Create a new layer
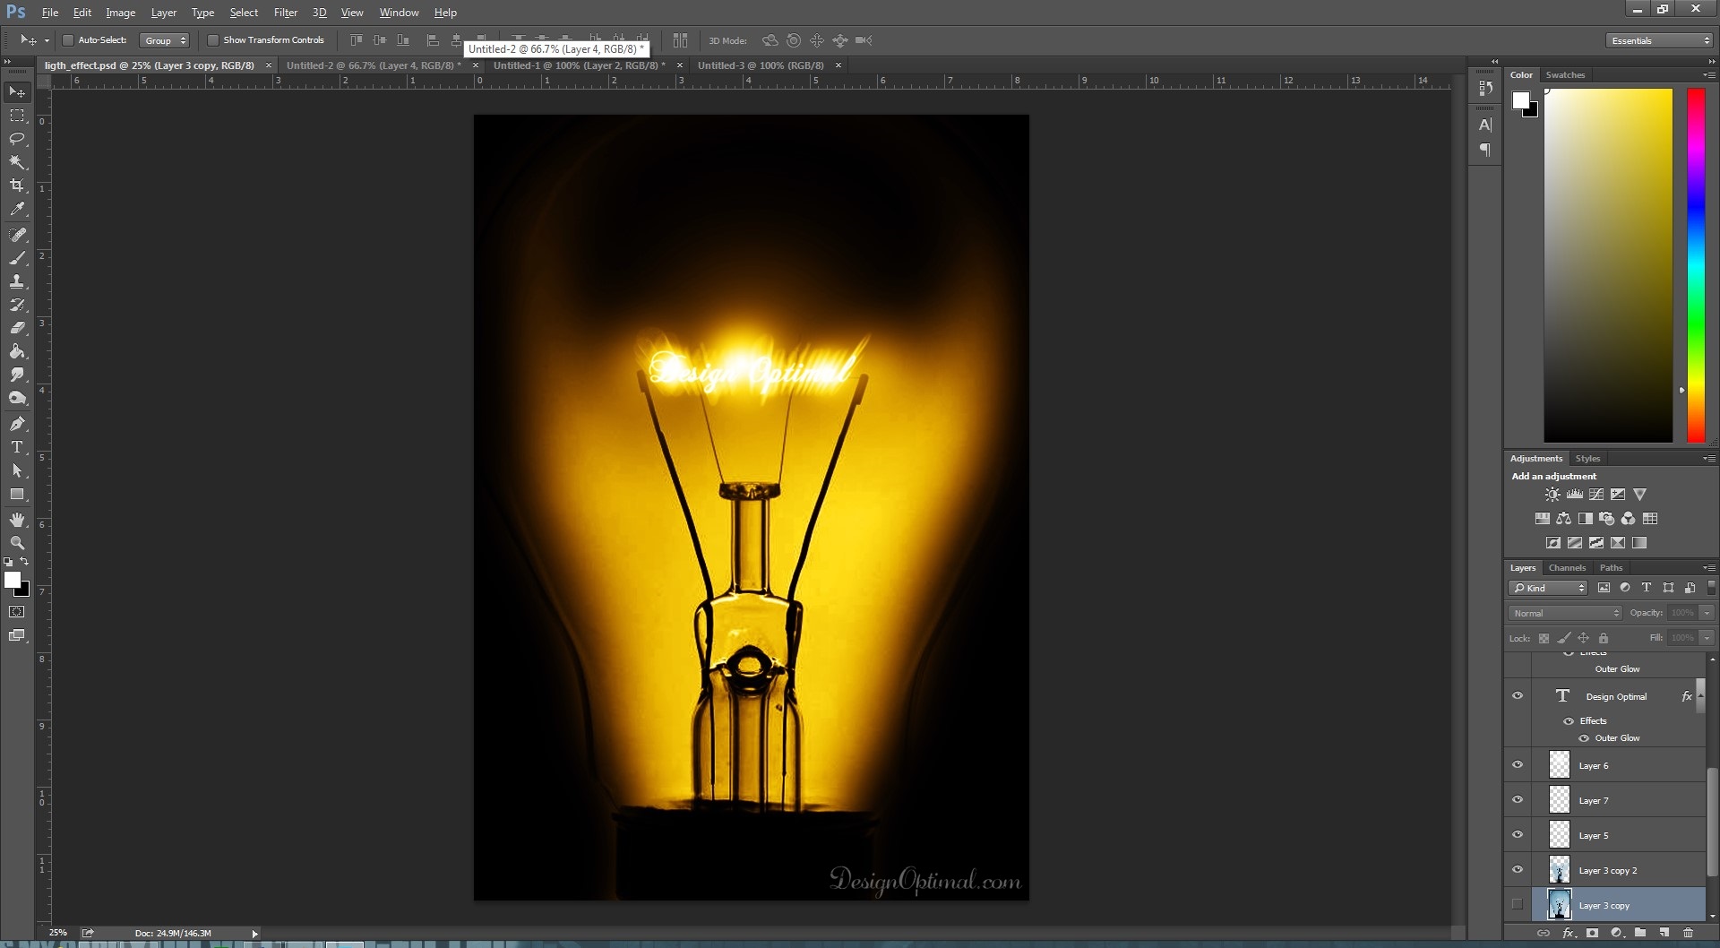 tap(1664, 933)
